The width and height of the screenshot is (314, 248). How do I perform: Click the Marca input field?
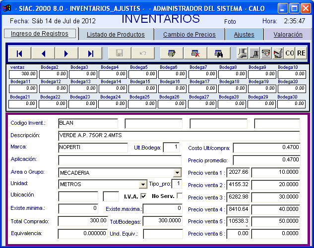coord(93,148)
